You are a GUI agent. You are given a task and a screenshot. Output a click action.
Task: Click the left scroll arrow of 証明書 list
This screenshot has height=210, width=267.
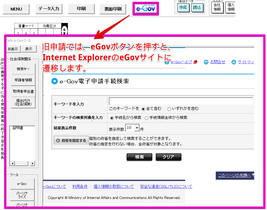pos(12,163)
